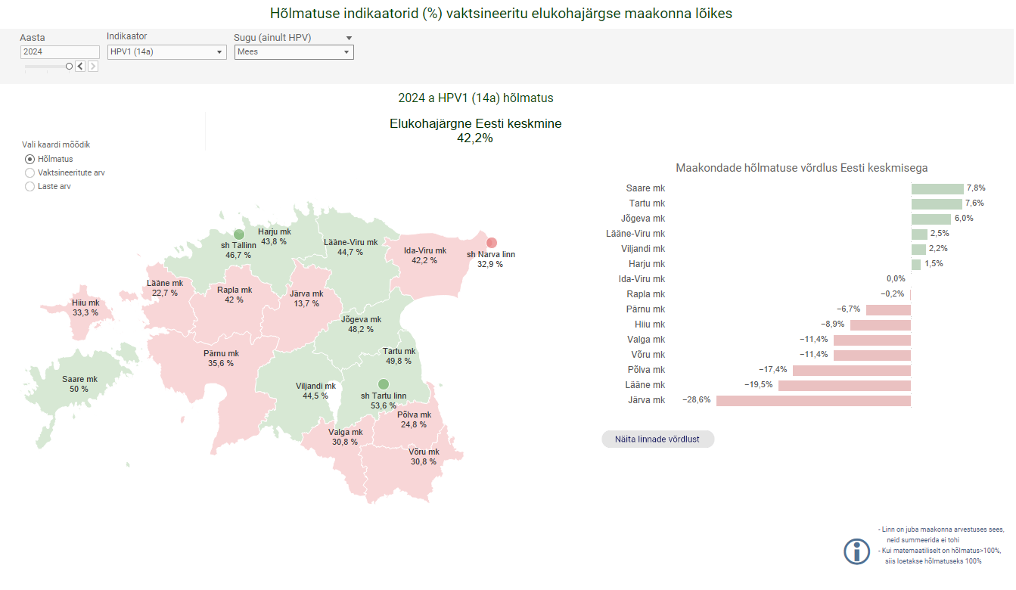Click the Aasta year slider handle
1016x590 pixels.
[x=69, y=67]
